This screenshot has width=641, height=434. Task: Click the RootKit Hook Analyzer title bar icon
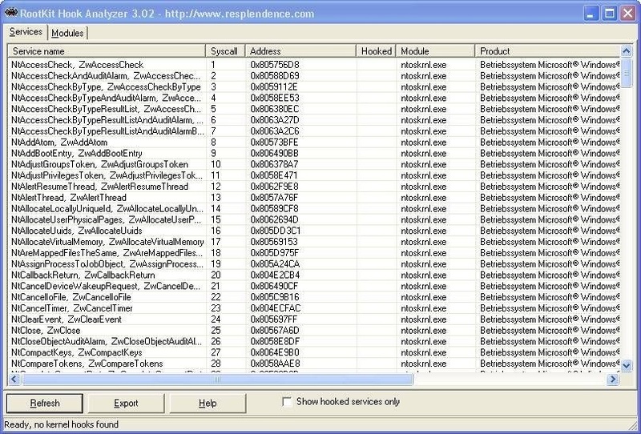[10, 13]
